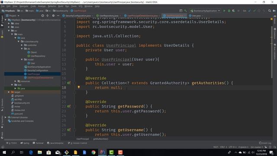Open Project panel settings gear

(x=53, y=16)
